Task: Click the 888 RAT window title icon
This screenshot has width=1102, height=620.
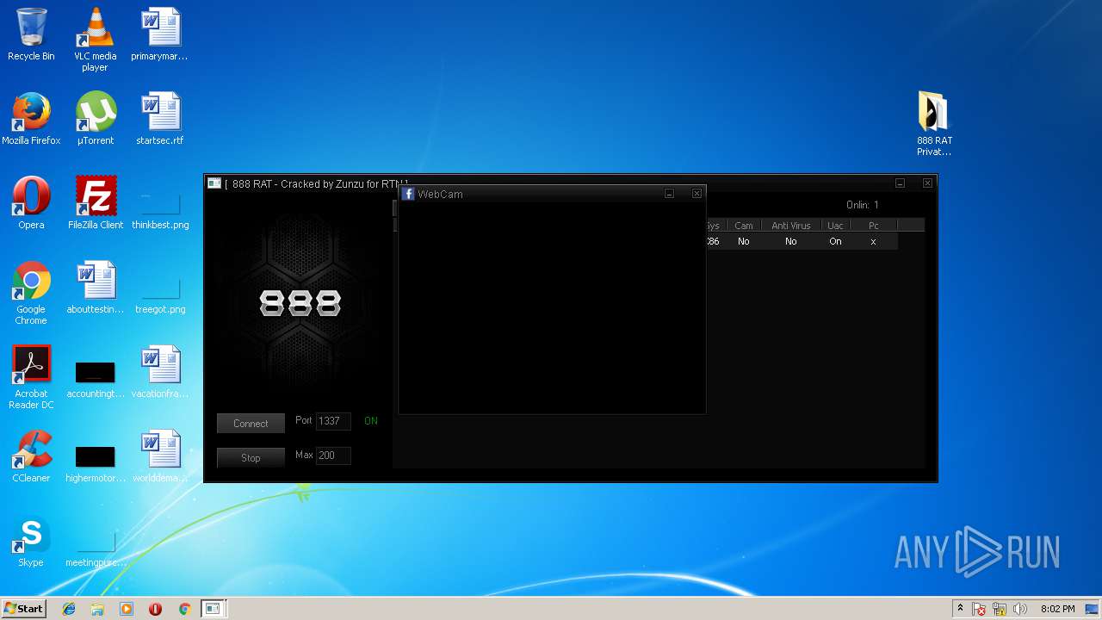Action: 214,183
